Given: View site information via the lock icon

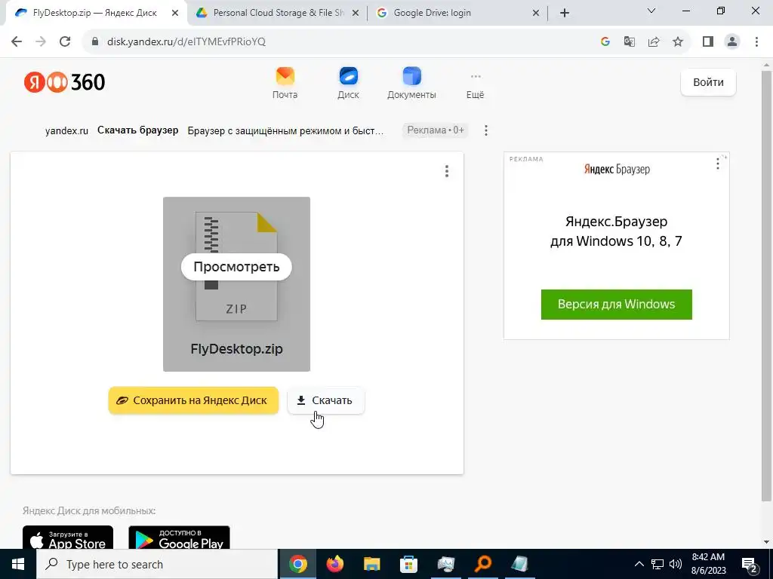Looking at the screenshot, I should pyautogui.click(x=95, y=42).
